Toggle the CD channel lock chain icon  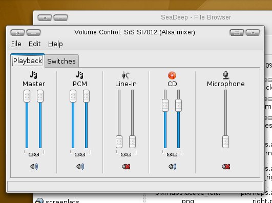[x=172, y=154]
